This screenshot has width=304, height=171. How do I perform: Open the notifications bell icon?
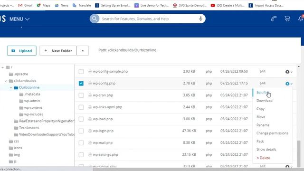[301, 19]
